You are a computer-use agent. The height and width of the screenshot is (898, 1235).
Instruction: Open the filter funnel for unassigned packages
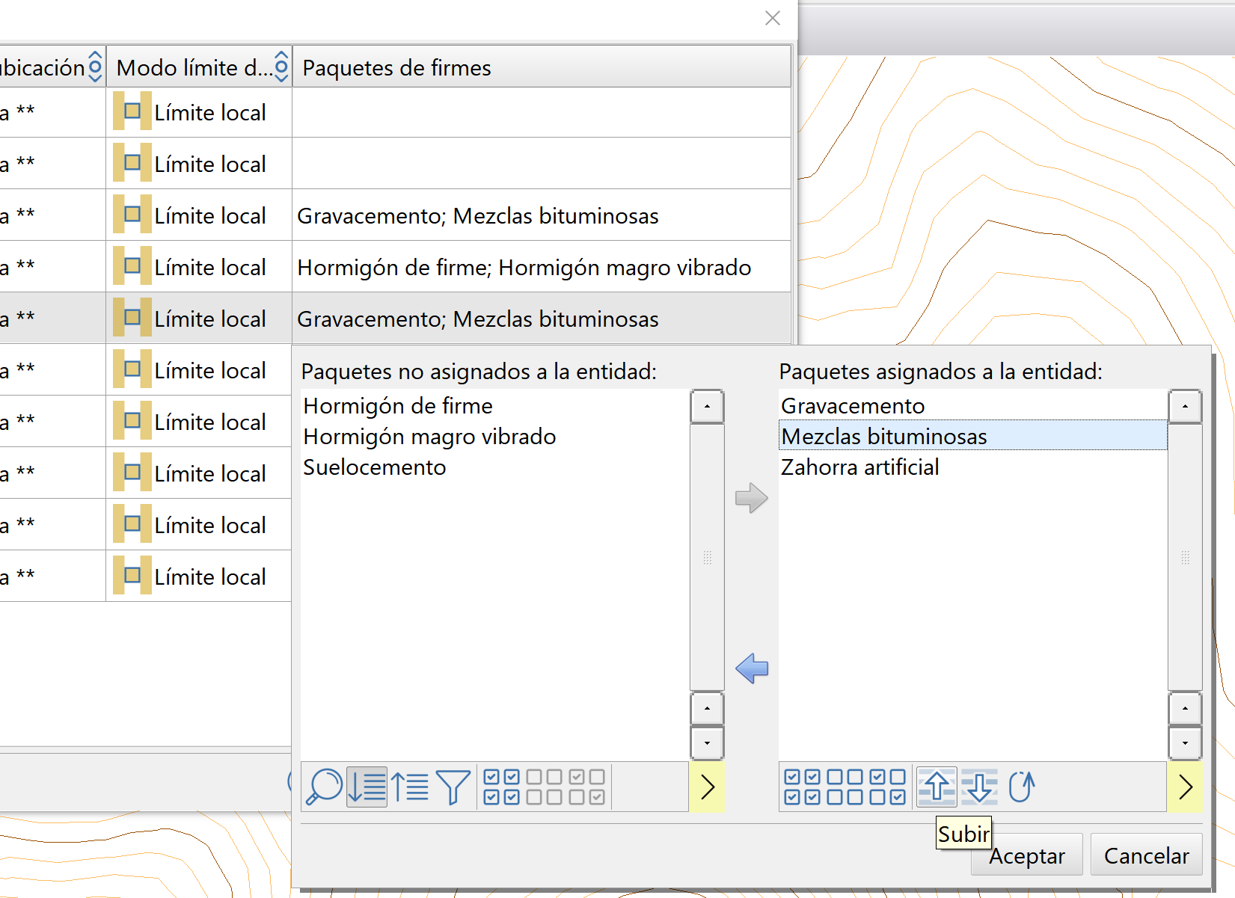pyautogui.click(x=453, y=787)
